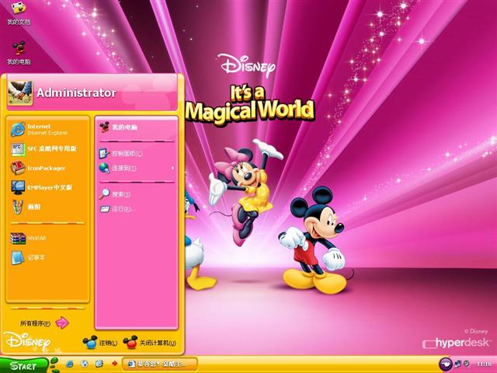Open WinRAR from the Start menu
Image resolution: width=497 pixels, height=373 pixels.
tap(47, 239)
